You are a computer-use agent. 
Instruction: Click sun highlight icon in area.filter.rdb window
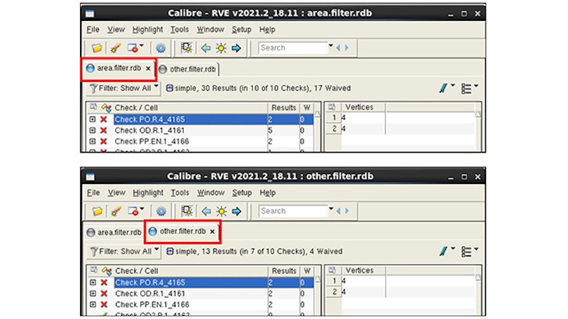tap(221, 48)
